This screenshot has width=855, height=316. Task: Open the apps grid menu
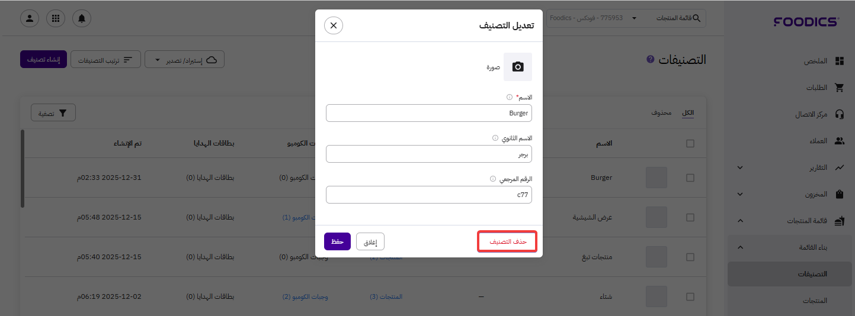pos(56,18)
